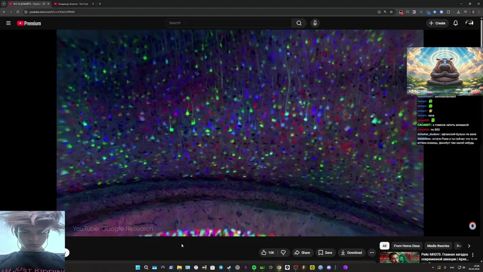Open Windows taskbar search

[x=146, y=267]
